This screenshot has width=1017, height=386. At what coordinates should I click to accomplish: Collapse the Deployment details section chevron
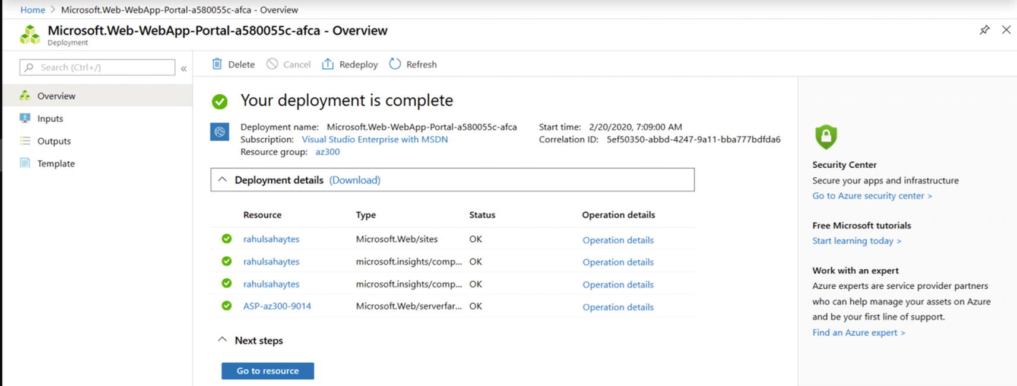(x=222, y=179)
